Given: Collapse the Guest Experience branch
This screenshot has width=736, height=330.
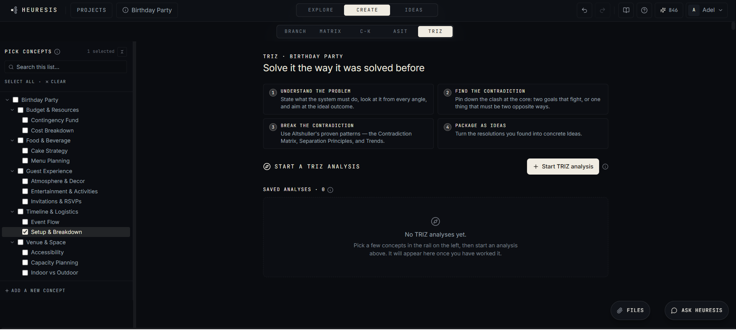Looking at the screenshot, I should coord(12,171).
